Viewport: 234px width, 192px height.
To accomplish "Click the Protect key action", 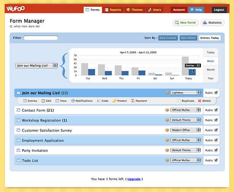I will point(120,101).
